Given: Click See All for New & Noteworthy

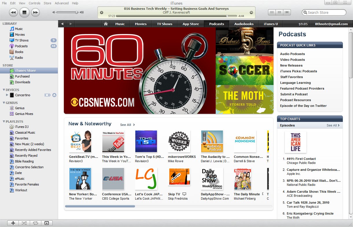Looking at the screenshot, I should (x=127, y=125).
